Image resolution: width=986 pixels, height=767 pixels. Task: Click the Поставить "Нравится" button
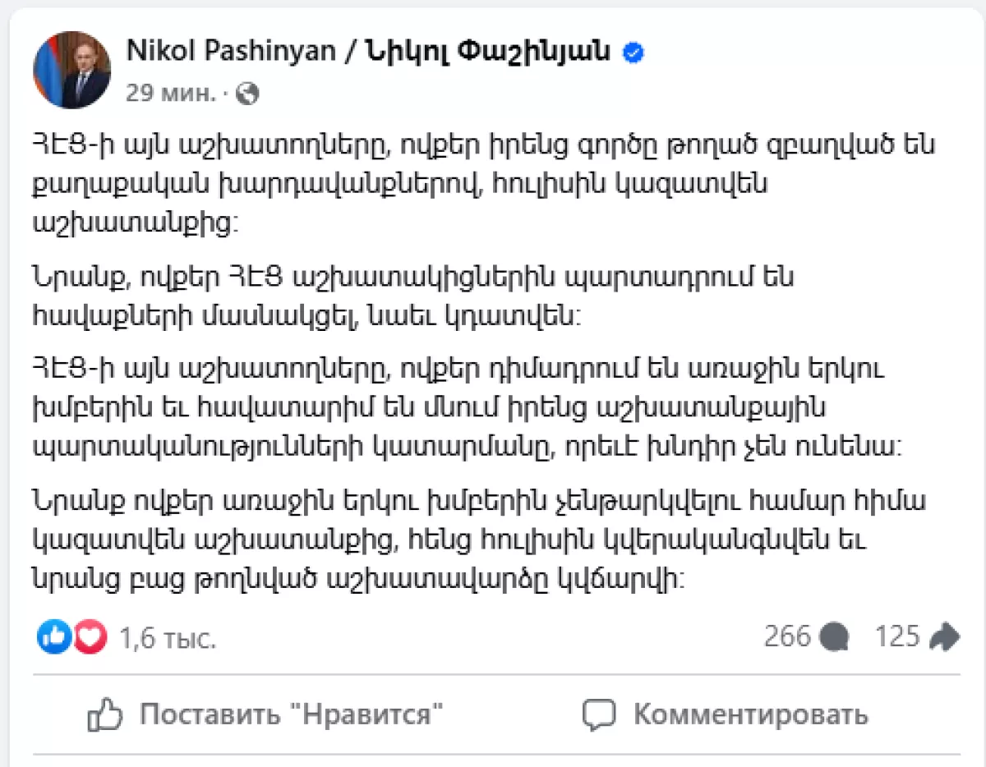click(266, 714)
